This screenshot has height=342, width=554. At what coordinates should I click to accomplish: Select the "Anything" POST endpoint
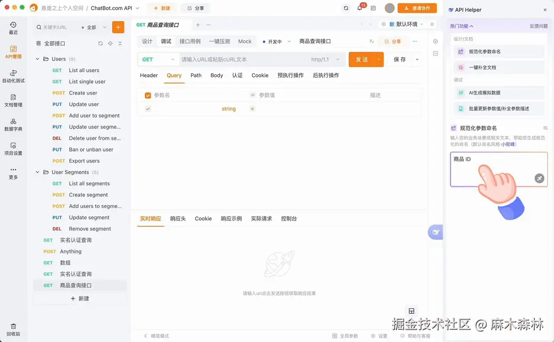click(x=70, y=252)
